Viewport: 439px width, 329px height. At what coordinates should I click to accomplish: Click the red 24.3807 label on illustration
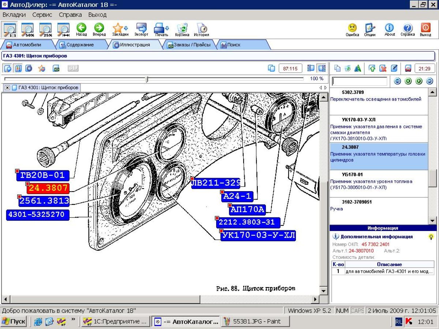click(48, 188)
